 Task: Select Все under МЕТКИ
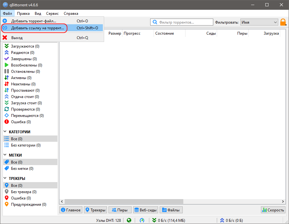pyautogui.click(x=30, y=162)
